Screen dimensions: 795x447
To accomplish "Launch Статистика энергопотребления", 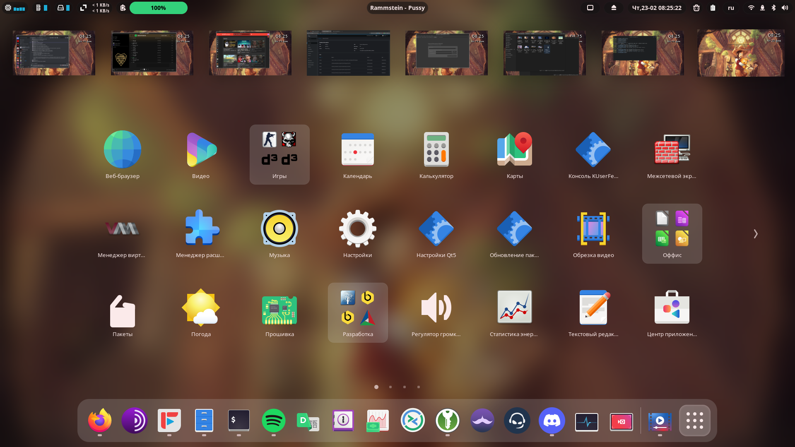I will tap(515, 312).
